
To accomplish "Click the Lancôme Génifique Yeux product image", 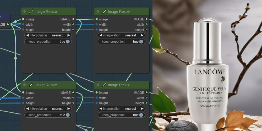I will click(x=207, y=65).
